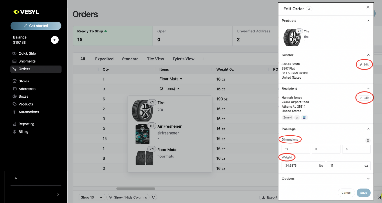Click the horizontal scrollbar of the table
The image size is (382, 203).
coord(136,189)
